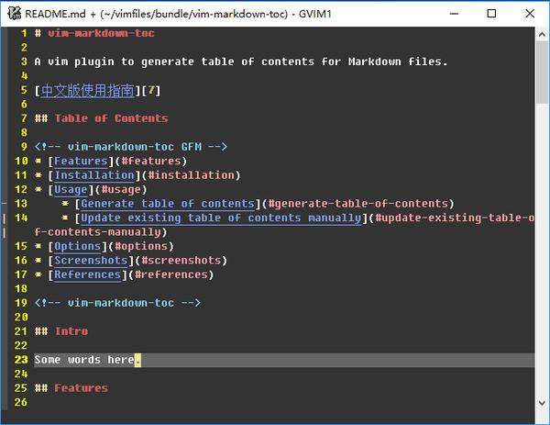Click the 'Intro' heading on line 21

[x=71, y=331]
